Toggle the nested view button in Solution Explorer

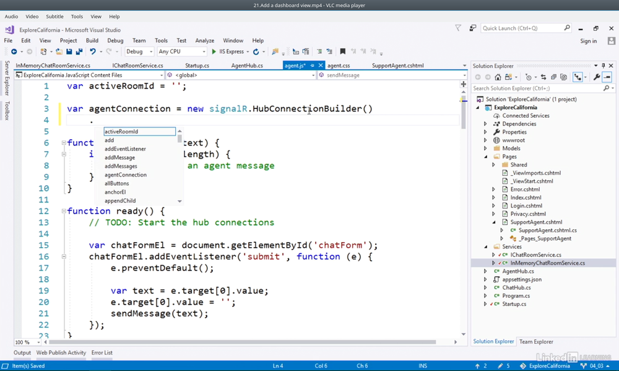[x=578, y=77]
